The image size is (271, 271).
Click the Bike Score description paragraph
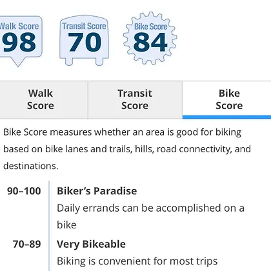[x=127, y=149]
